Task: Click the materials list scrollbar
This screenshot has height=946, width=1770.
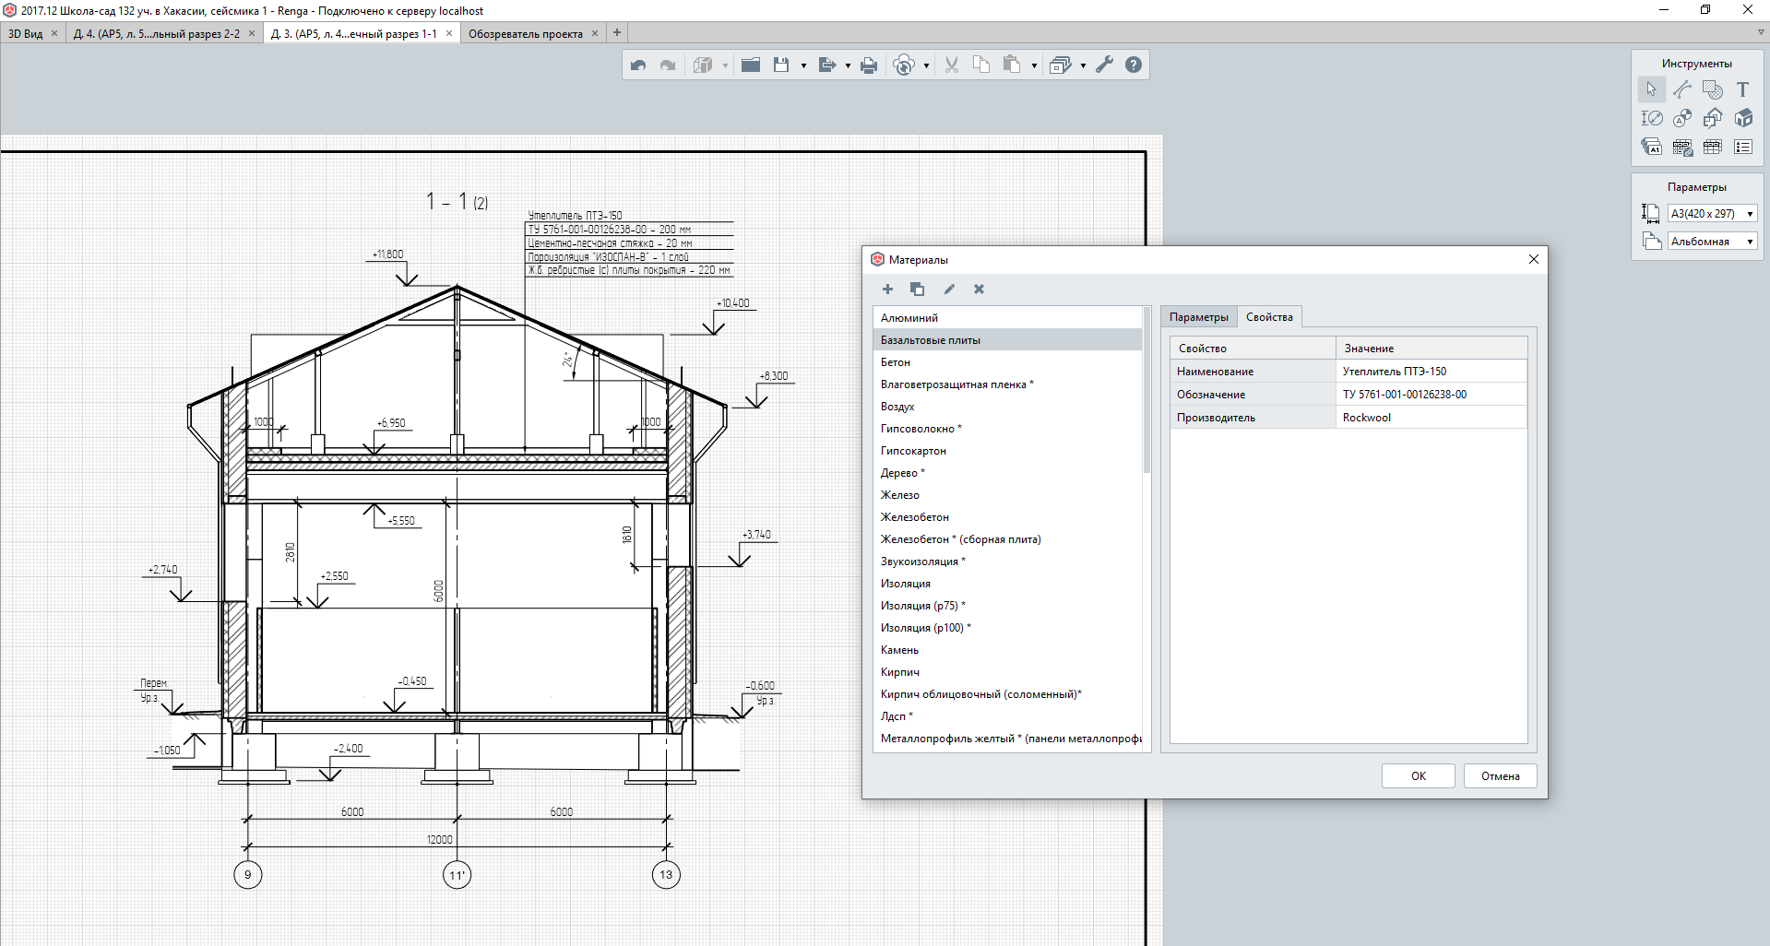Action: pos(1146,391)
